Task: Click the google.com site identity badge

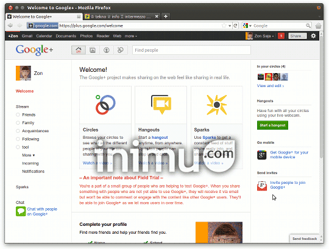Action: pyautogui.click(x=43, y=26)
